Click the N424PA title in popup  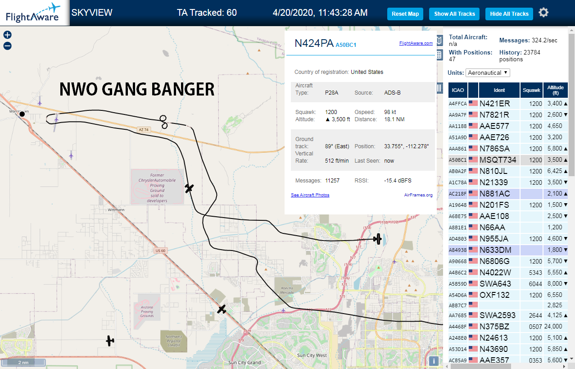click(314, 43)
